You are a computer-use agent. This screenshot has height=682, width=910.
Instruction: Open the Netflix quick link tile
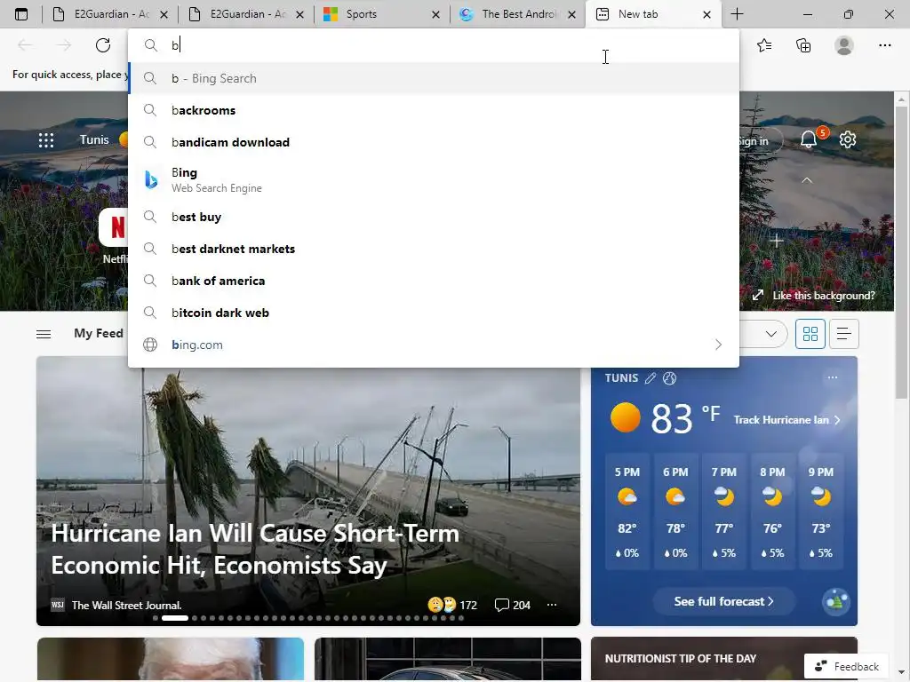[114, 235]
